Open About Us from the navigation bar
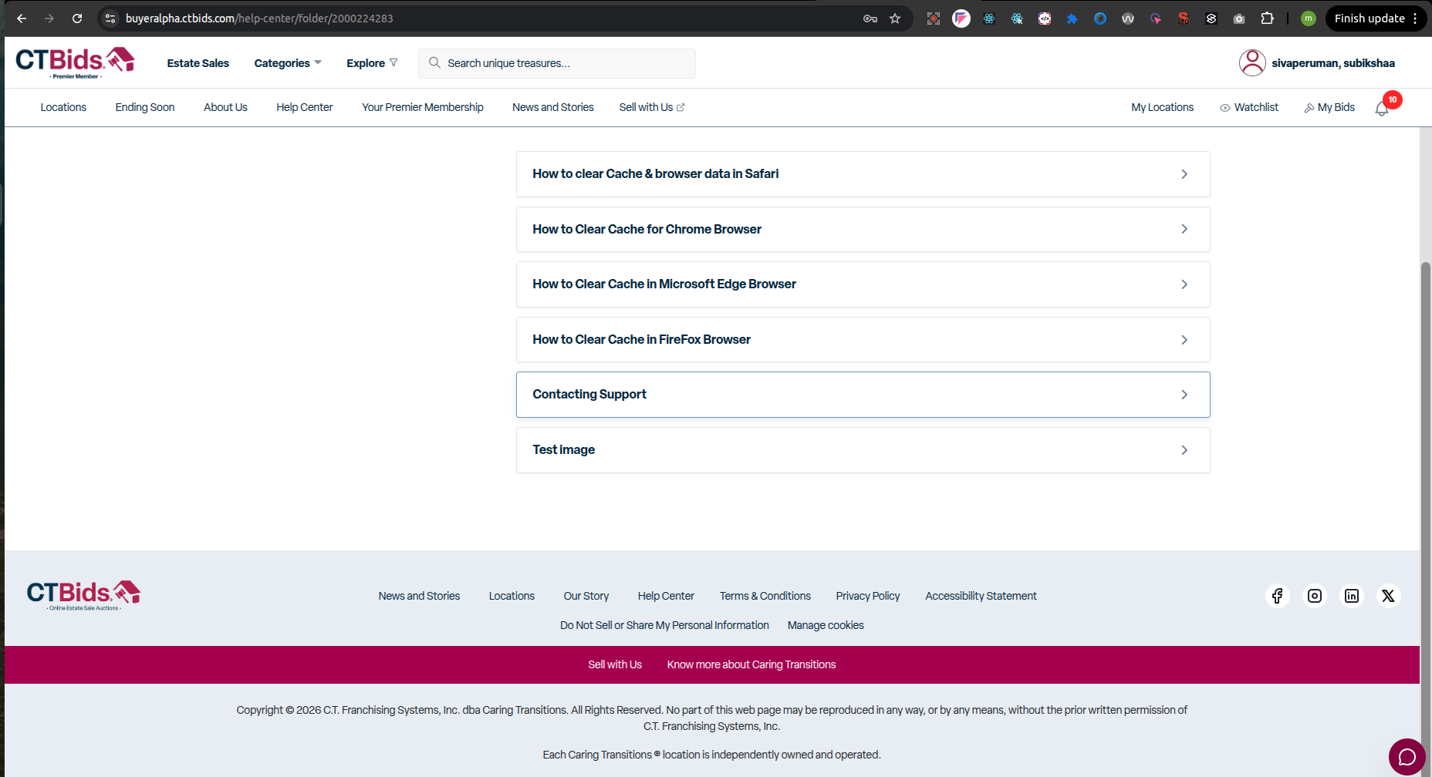This screenshot has height=777, width=1432. 225,107
